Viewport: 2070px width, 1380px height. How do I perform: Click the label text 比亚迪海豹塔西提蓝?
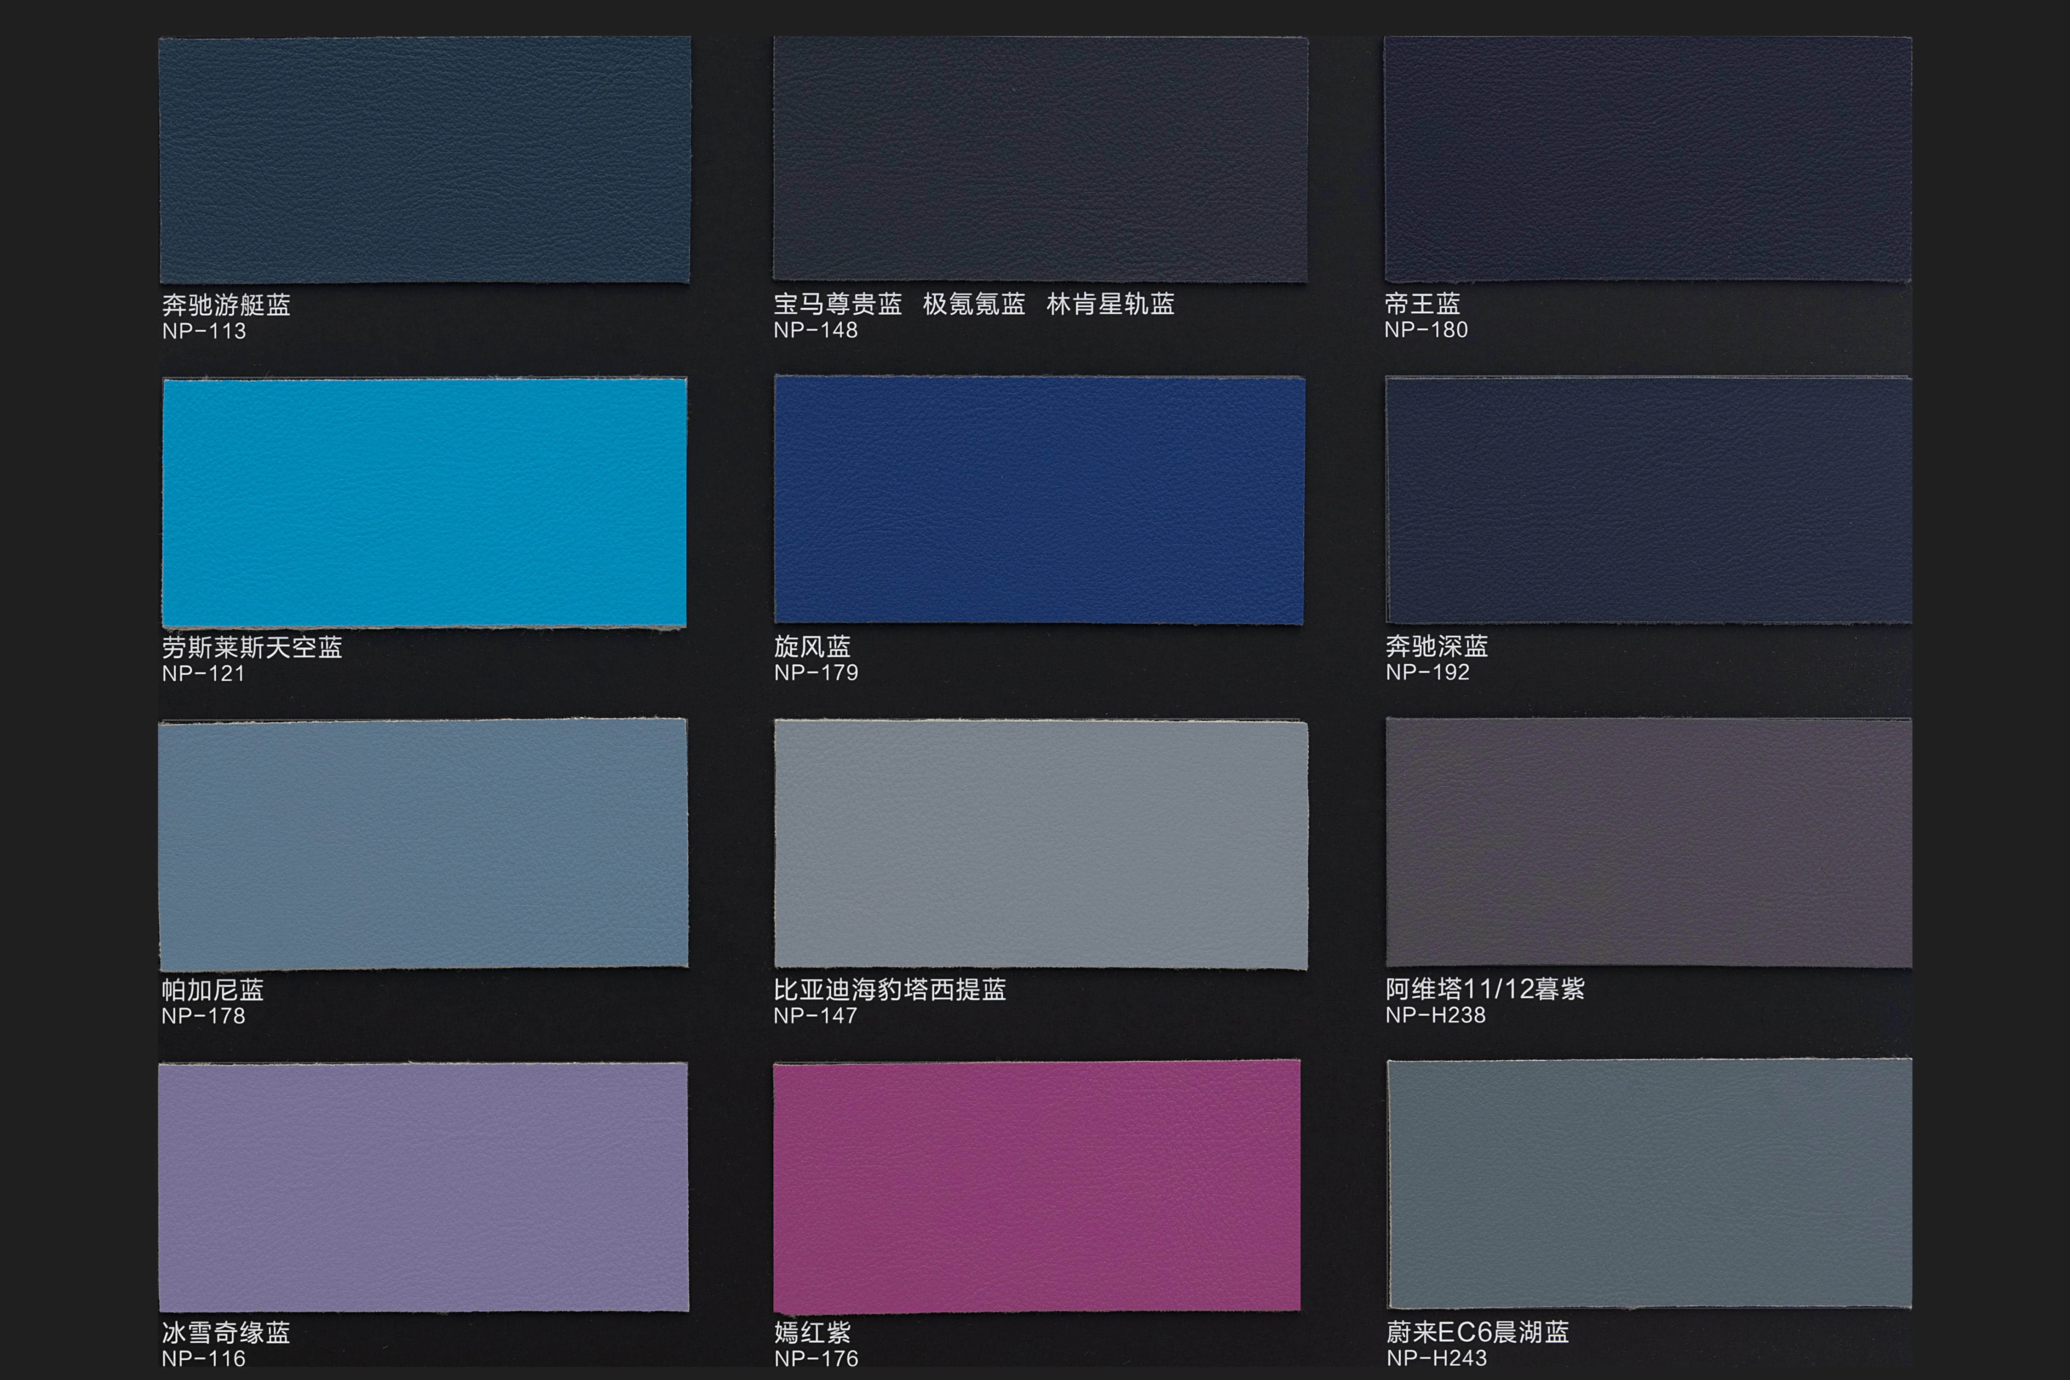pos(890,990)
